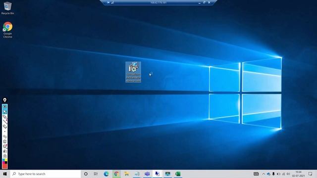Open the Recycle Bin desktop icon
The height and width of the screenshot is (178, 317).
click(x=7, y=8)
